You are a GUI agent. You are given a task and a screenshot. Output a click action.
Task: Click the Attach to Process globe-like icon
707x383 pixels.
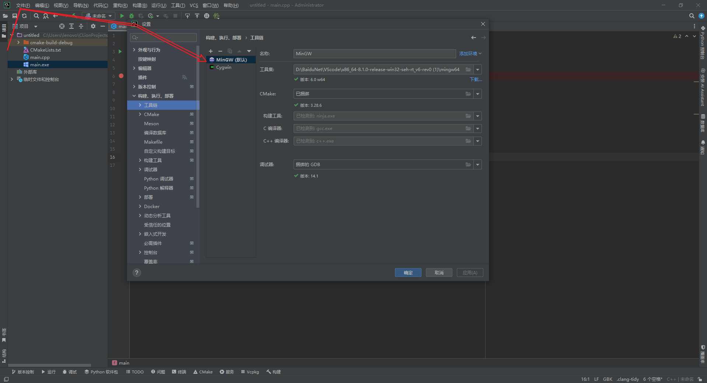207,16
